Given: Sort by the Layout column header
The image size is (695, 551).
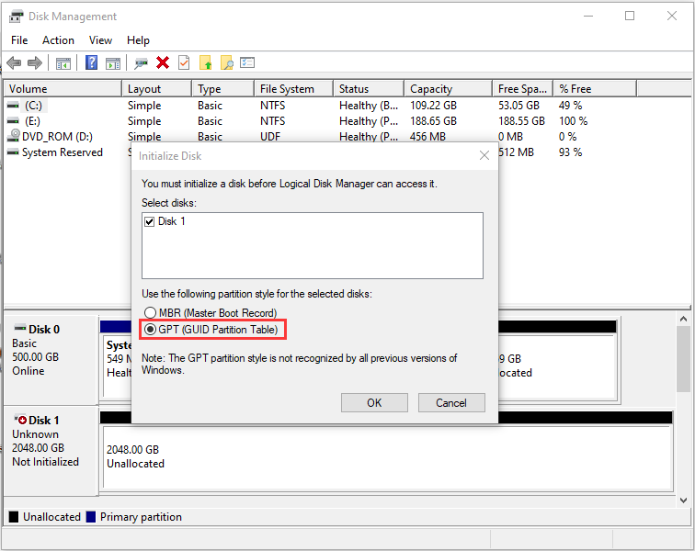Looking at the screenshot, I should click(x=157, y=89).
